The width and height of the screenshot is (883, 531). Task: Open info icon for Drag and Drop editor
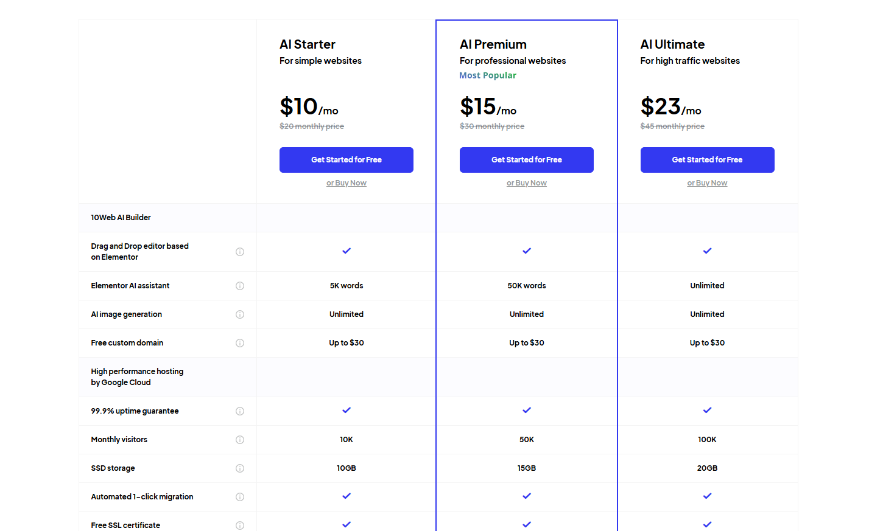point(240,252)
